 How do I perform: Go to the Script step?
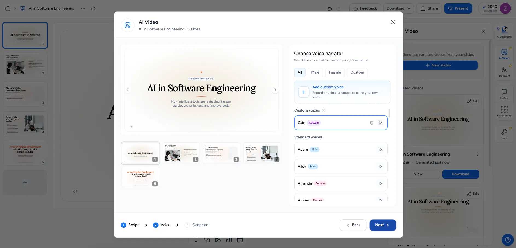tap(130, 225)
